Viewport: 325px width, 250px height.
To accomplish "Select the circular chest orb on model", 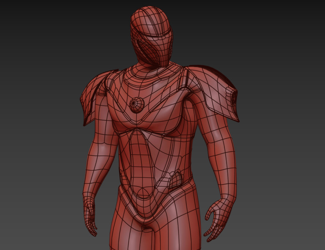I will pyautogui.click(x=137, y=105).
